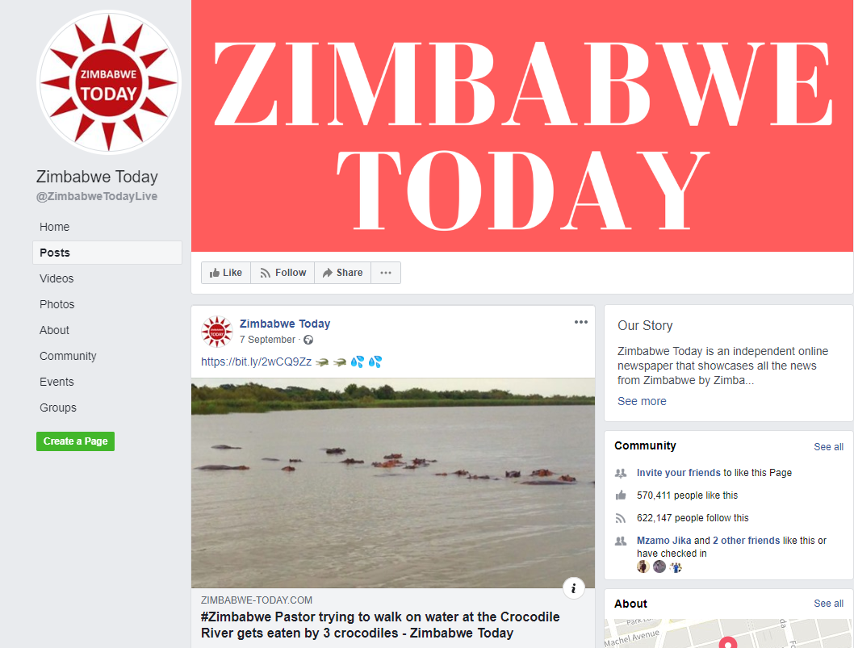Viewport: 854px width, 648px height.
Task: Click the red map pin marker
Action: pos(727,642)
